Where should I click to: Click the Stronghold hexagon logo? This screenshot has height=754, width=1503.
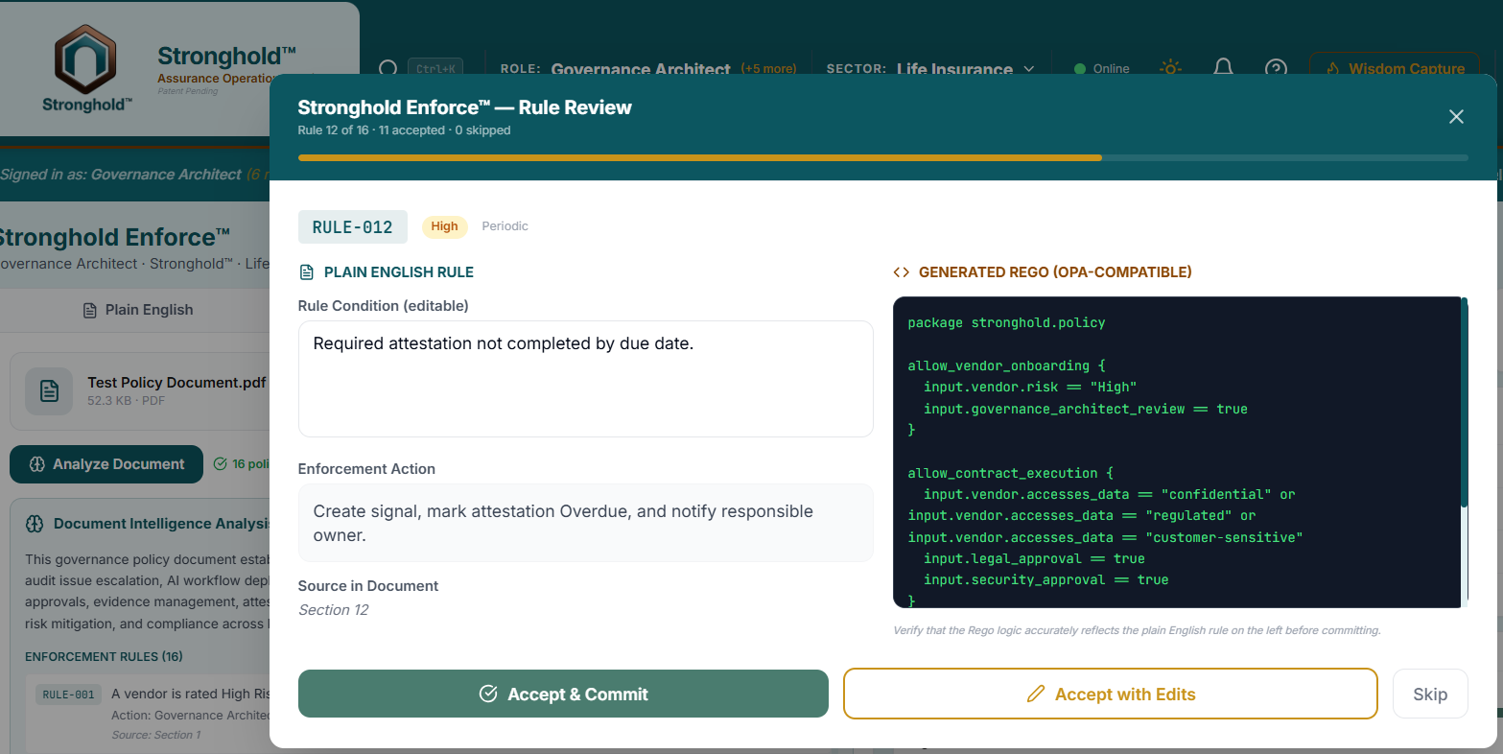pos(85,59)
